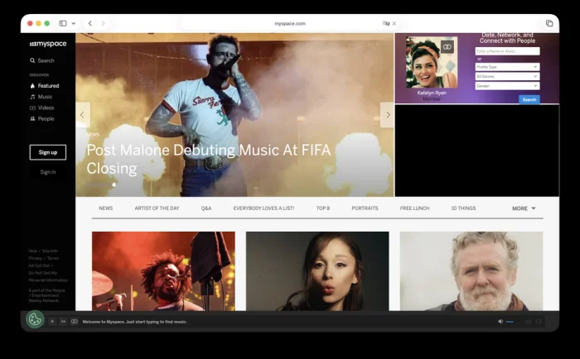Open the gray-bearded man article thumbnail
This screenshot has height=359, width=580.
[x=471, y=271]
